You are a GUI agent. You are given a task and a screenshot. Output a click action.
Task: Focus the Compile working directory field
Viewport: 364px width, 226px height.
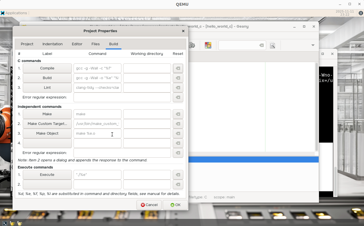point(147,68)
